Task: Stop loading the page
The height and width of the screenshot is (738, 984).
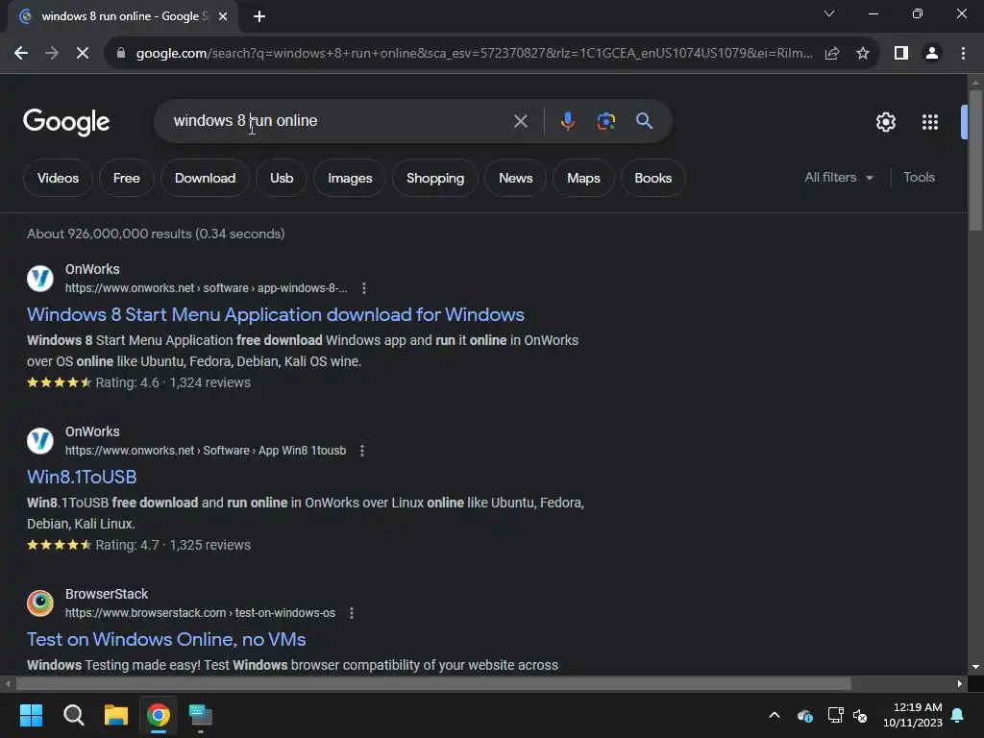Action: point(83,54)
